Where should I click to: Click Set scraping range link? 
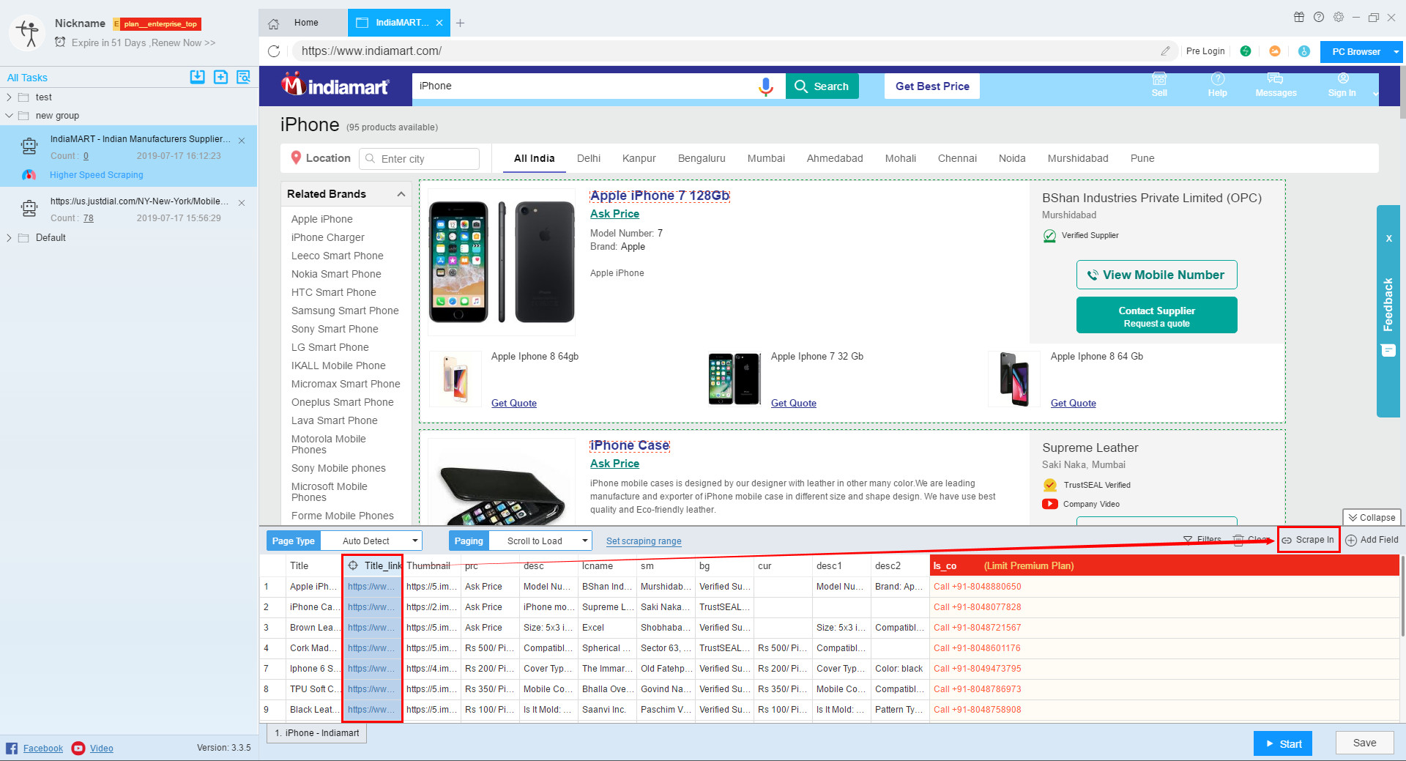(644, 541)
